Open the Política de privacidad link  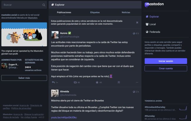point(21,108)
